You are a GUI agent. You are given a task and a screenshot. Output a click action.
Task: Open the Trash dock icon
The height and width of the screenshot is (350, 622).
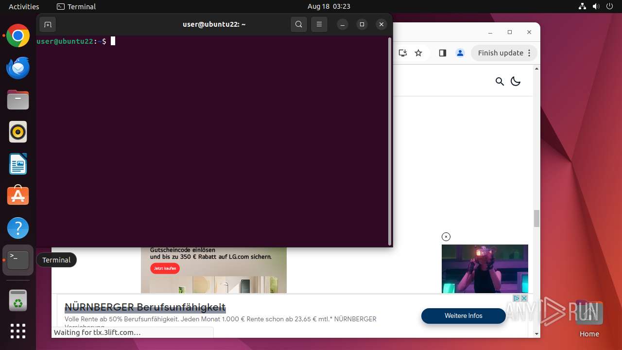(18, 300)
